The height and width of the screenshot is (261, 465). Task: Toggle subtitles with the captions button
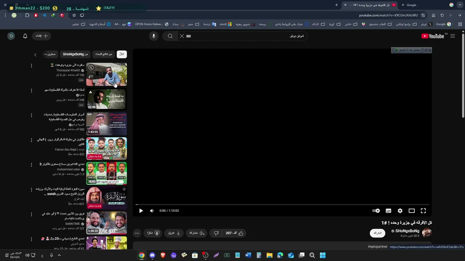pyautogui.click(x=388, y=211)
